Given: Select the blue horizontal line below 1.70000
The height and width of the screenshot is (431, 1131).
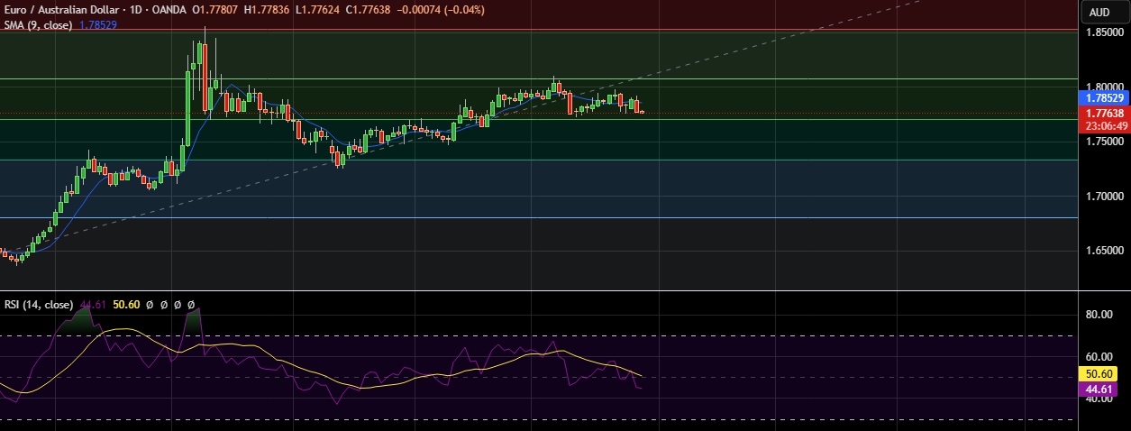Looking at the screenshot, I should [x=541, y=217].
